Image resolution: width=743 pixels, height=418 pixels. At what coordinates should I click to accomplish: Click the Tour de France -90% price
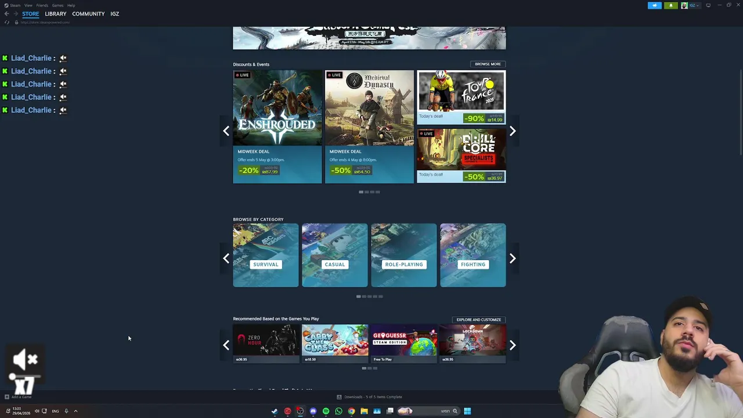(484, 118)
